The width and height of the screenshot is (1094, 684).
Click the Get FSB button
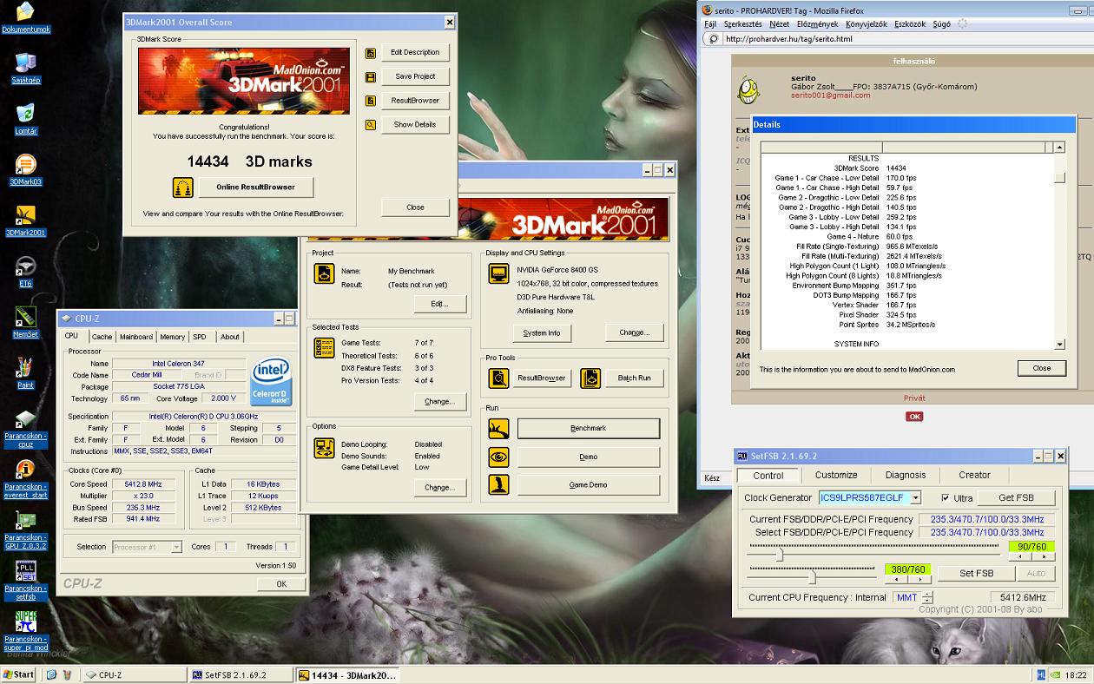tap(1015, 498)
